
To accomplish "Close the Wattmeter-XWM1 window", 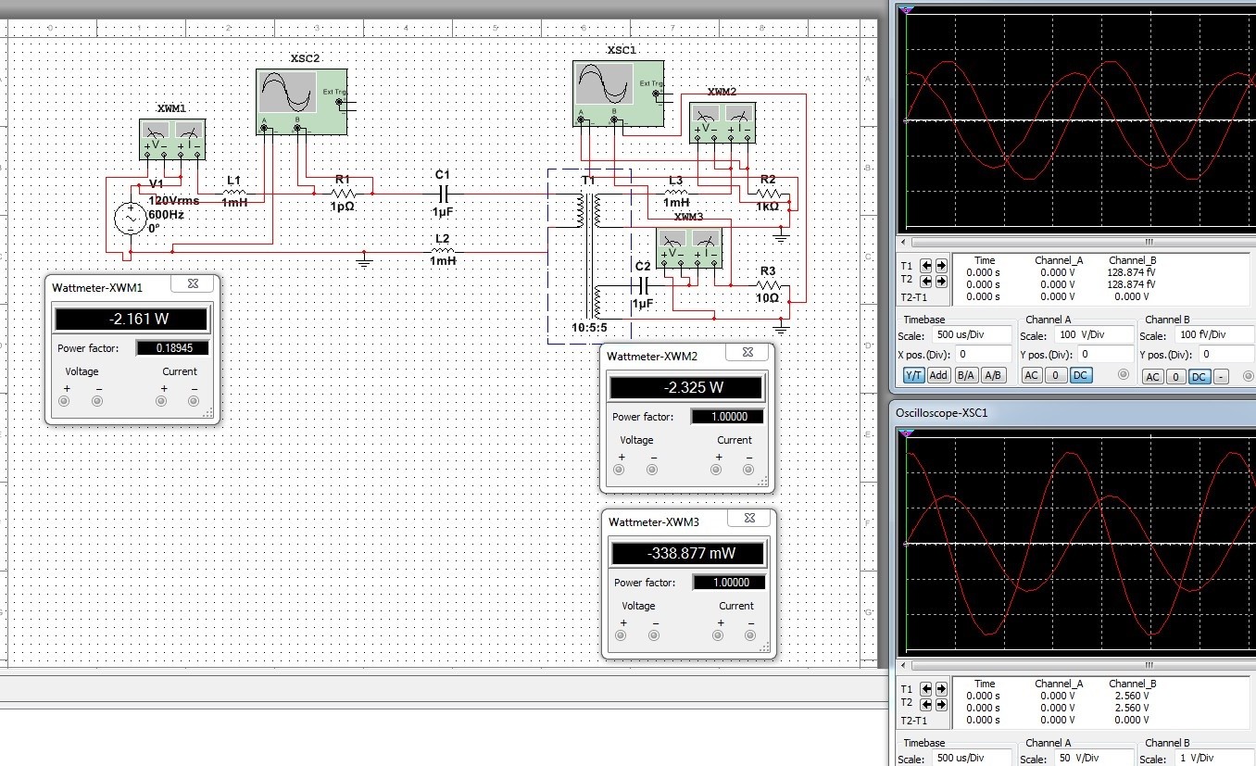I will (x=194, y=284).
